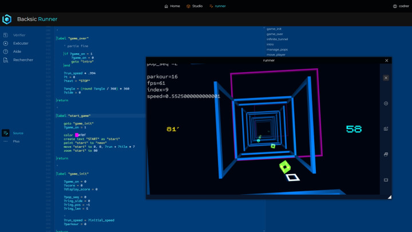
Task: Toggle fullscreen icon in runner side panel
Action: pyautogui.click(x=386, y=180)
